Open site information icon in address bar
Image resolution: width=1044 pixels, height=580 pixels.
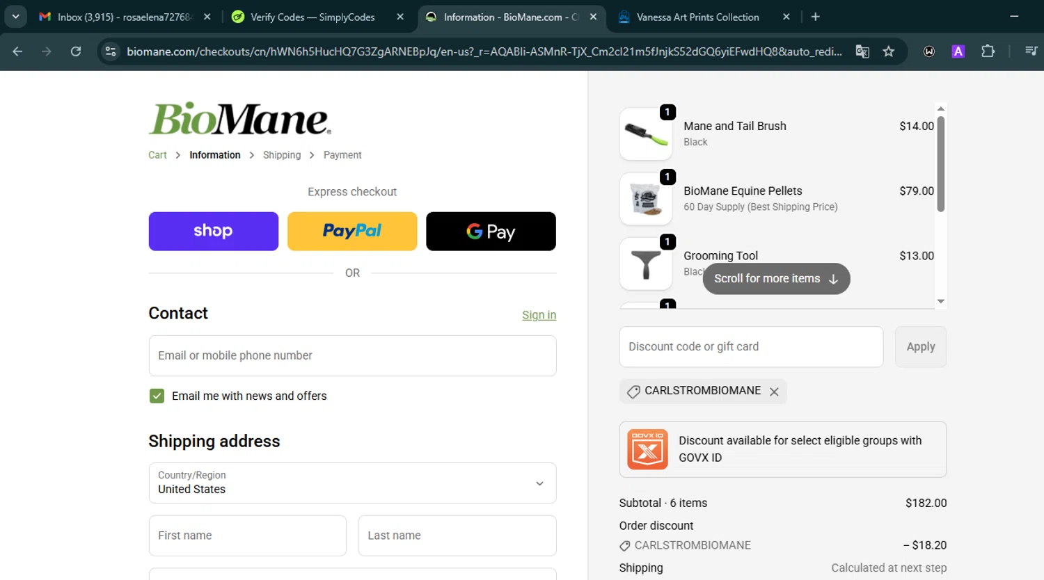tap(110, 51)
